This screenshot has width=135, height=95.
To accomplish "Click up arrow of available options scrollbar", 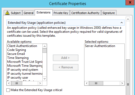I will click(45, 46).
